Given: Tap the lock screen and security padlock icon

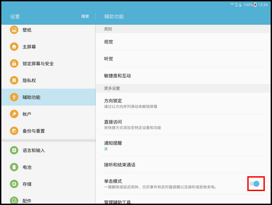Looking at the screenshot, I should 14,63.
